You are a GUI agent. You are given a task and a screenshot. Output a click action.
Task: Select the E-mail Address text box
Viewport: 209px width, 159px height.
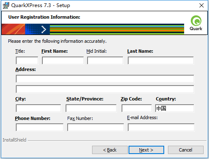tap(161, 127)
